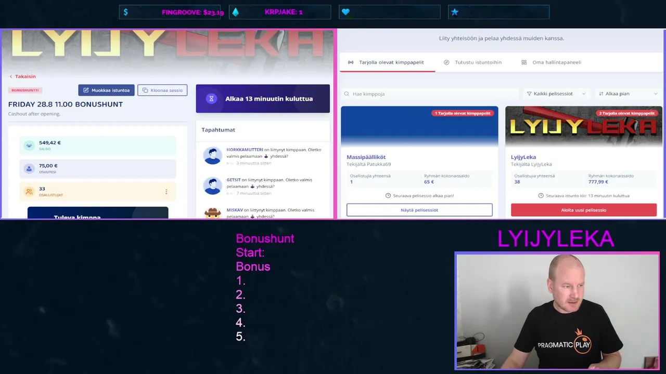
Task: Click the osuutesi icon beside 75,00 €
Action: click(x=29, y=169)
